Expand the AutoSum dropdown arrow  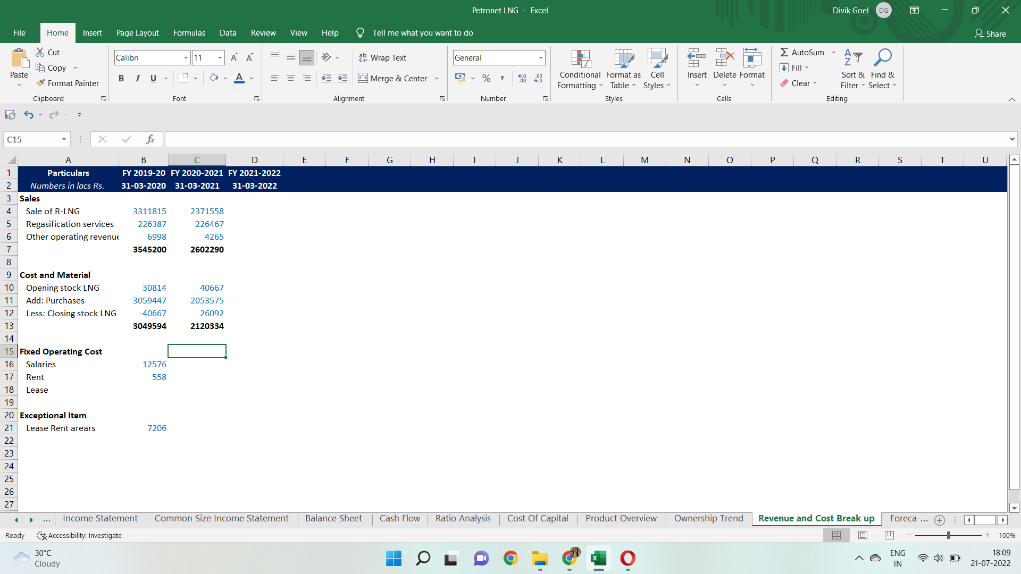(834, 52)
